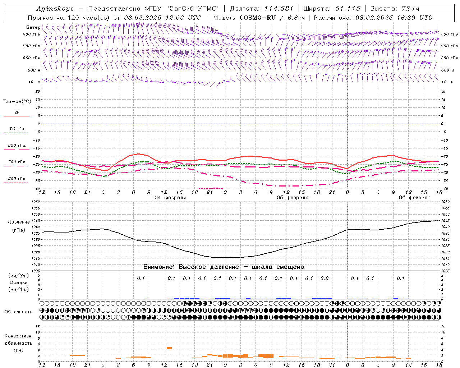Image resolution: width=460 pixels, height=368 pixels.
Task: Select the longitude value Долгота: 114.581
Action: tap(262, 9)
